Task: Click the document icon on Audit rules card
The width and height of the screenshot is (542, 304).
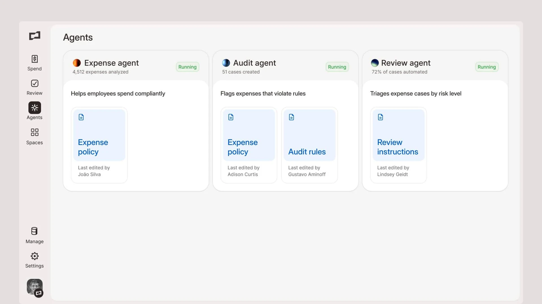Action: 291,117
